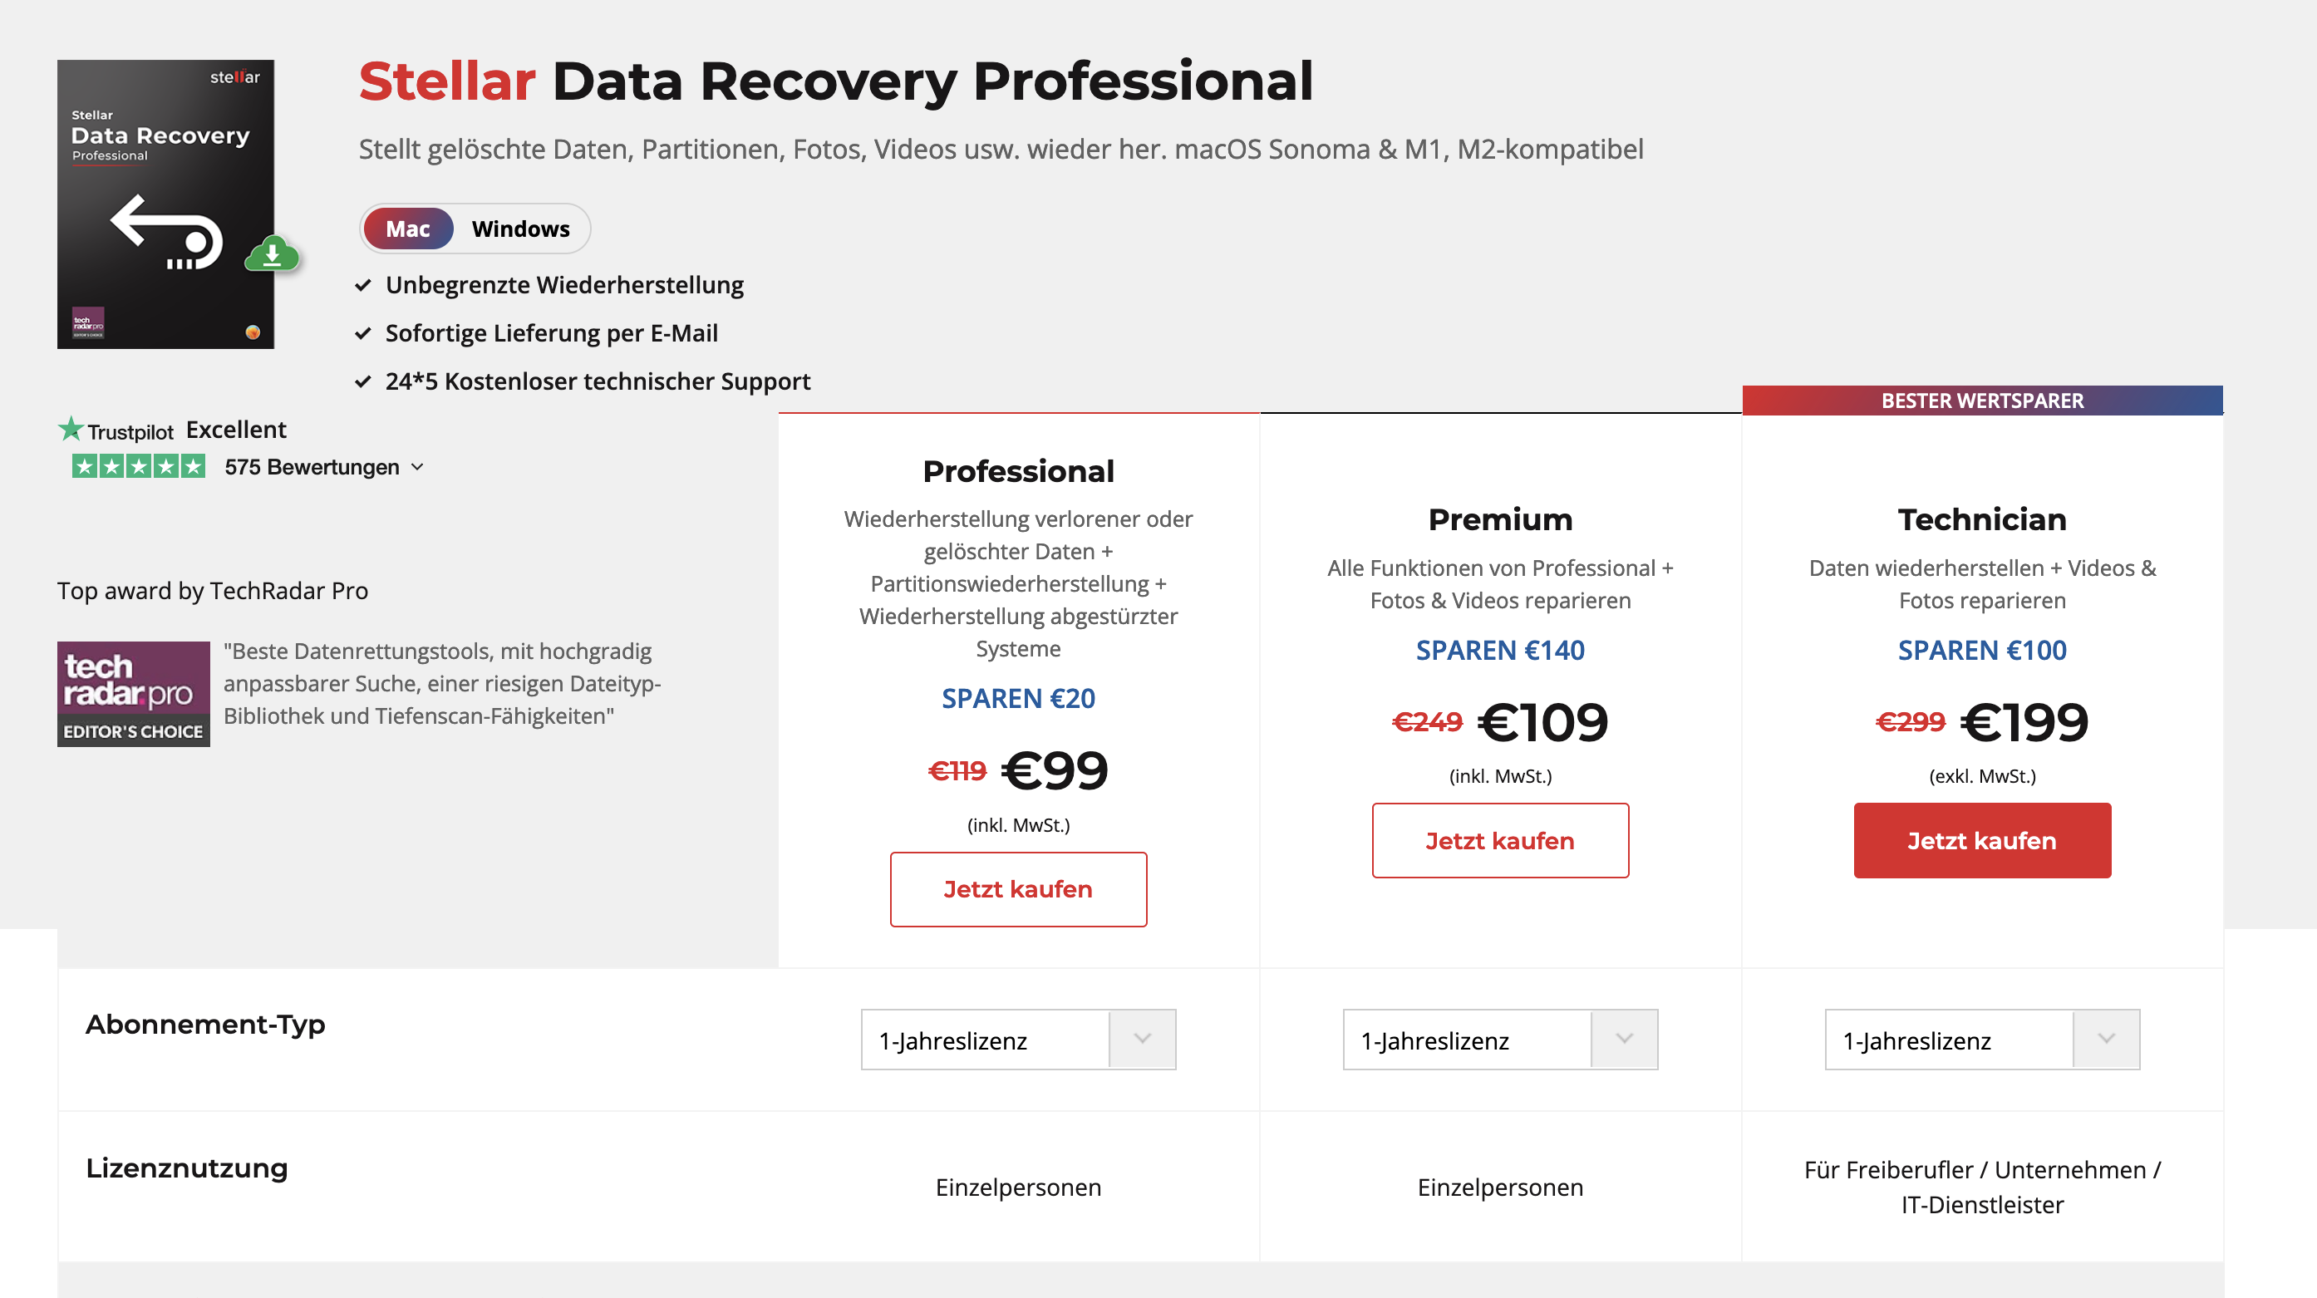Open Premium plan 1-Jahreslizenz dropdown
This screenshot has height=1298, width=2317.
(1500, 1040)
